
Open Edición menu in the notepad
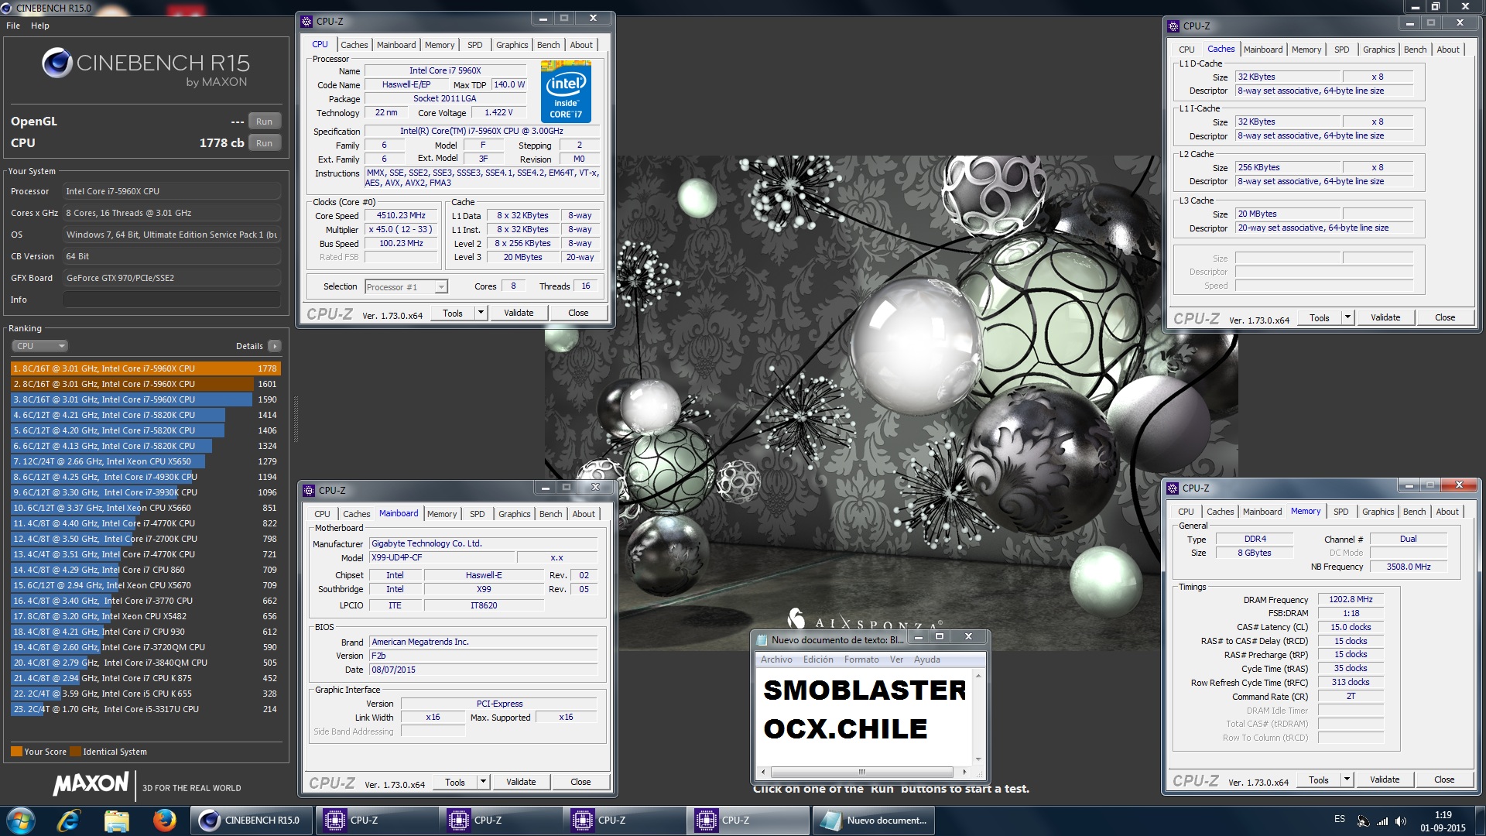click(x=818, y=660)
